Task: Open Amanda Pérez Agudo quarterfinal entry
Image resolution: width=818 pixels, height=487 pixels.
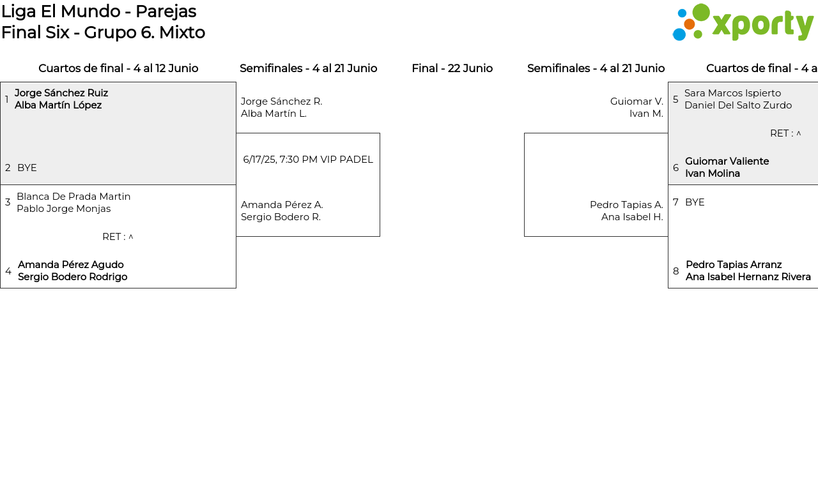Action: (x=72, y=271)
